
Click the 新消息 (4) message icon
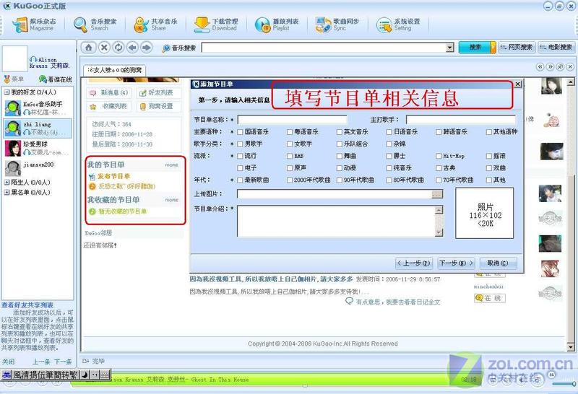93,93
